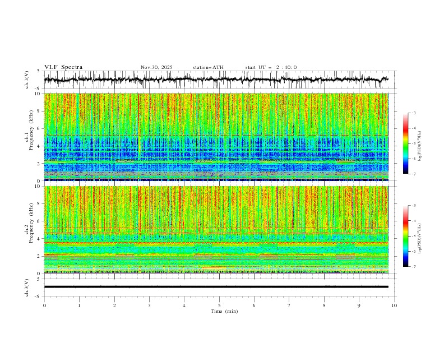Click the "ch.1 Frequency (kHz)" axis label

(x=29, y=129)
